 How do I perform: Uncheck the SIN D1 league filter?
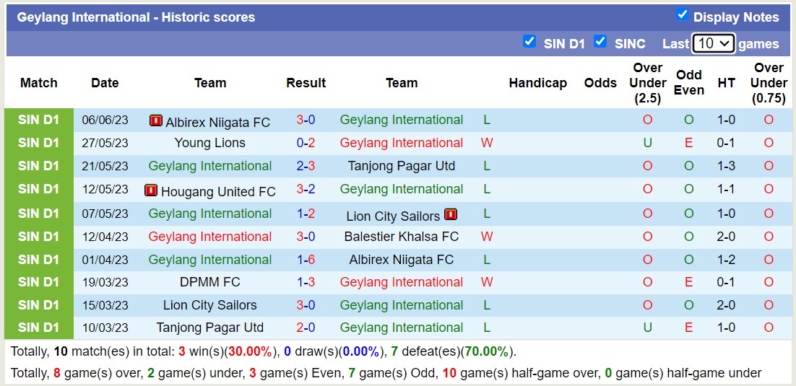click(529, 42)
